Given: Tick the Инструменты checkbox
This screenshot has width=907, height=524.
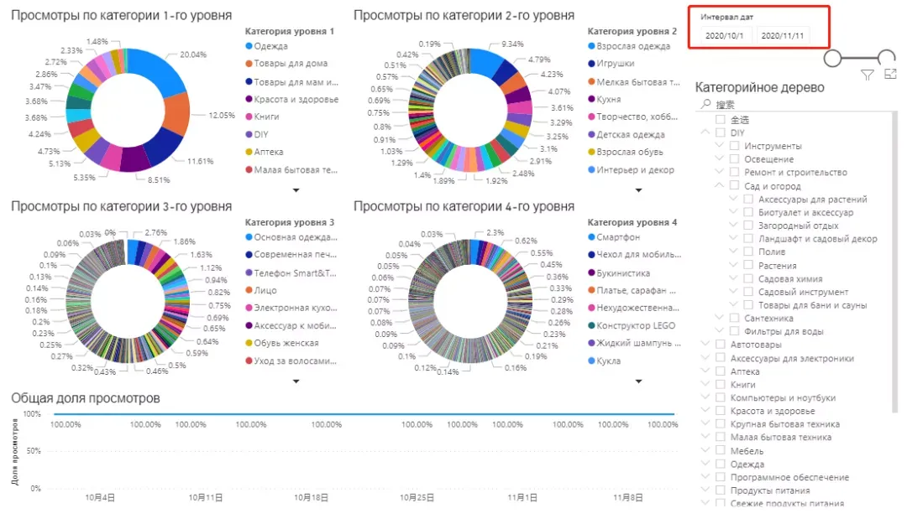Looking at the screenshot, I should [x=734, y=146].
